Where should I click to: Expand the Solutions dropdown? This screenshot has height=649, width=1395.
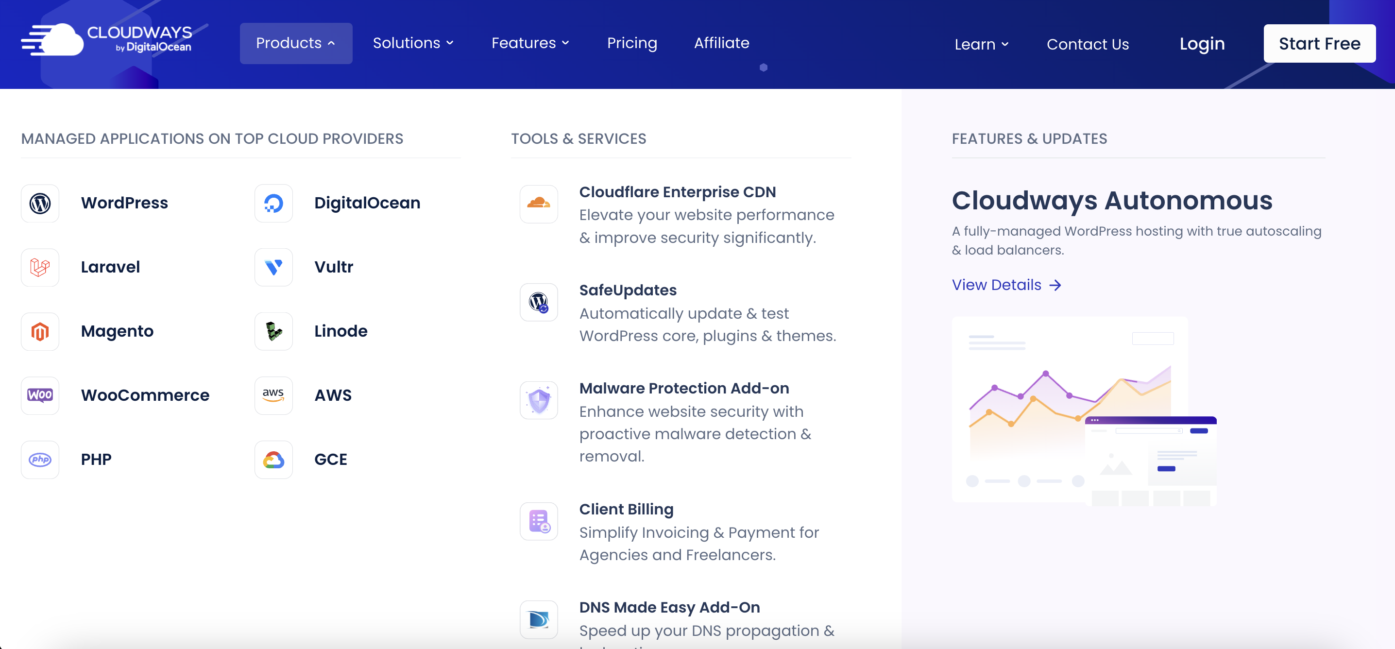[x=413, y=43]
